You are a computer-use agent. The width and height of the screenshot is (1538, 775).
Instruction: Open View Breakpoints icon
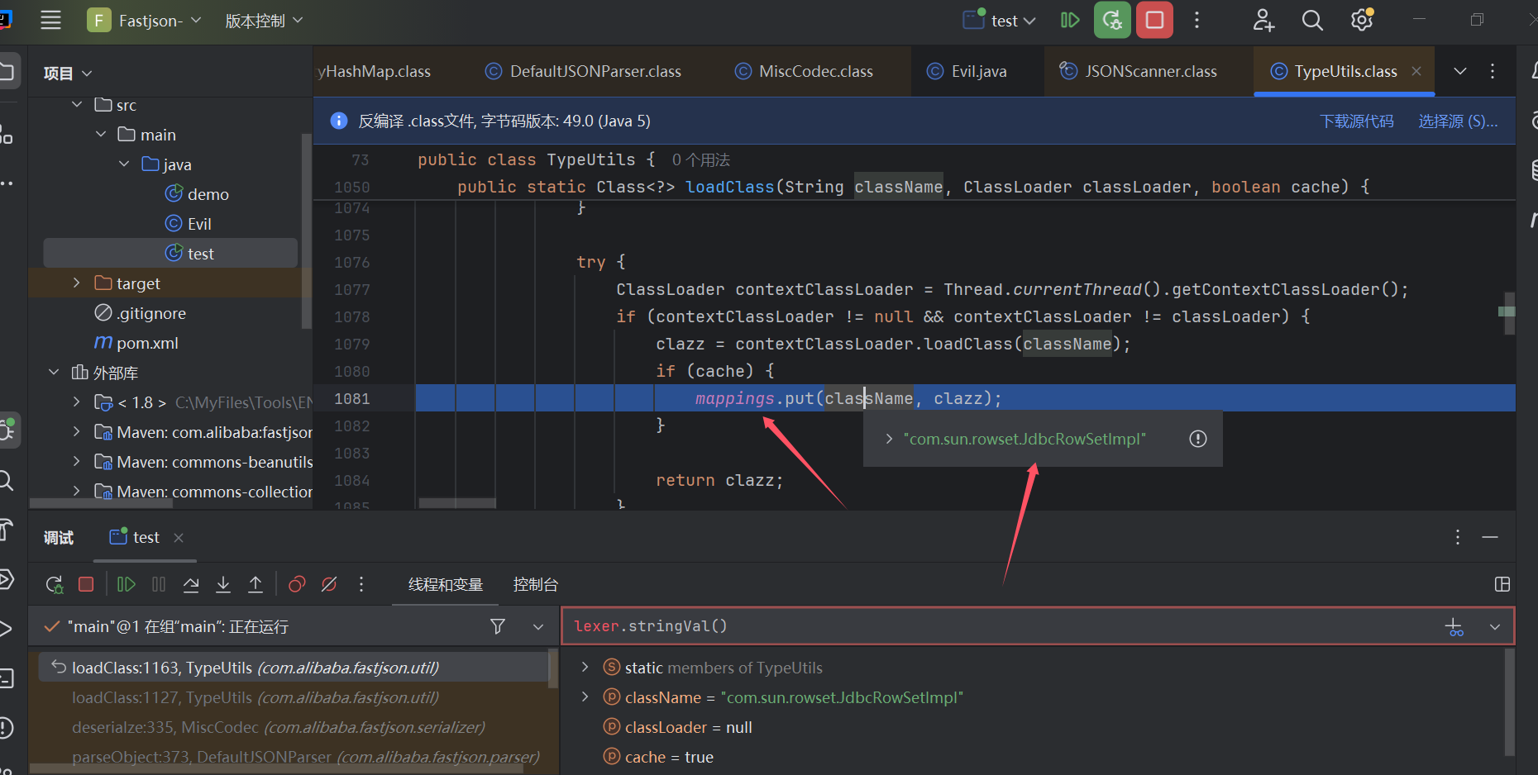pos(297,585)
